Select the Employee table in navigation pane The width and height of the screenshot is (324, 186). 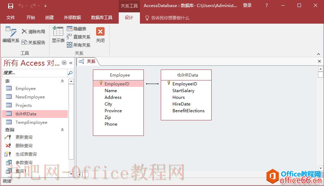coord(35,88)
